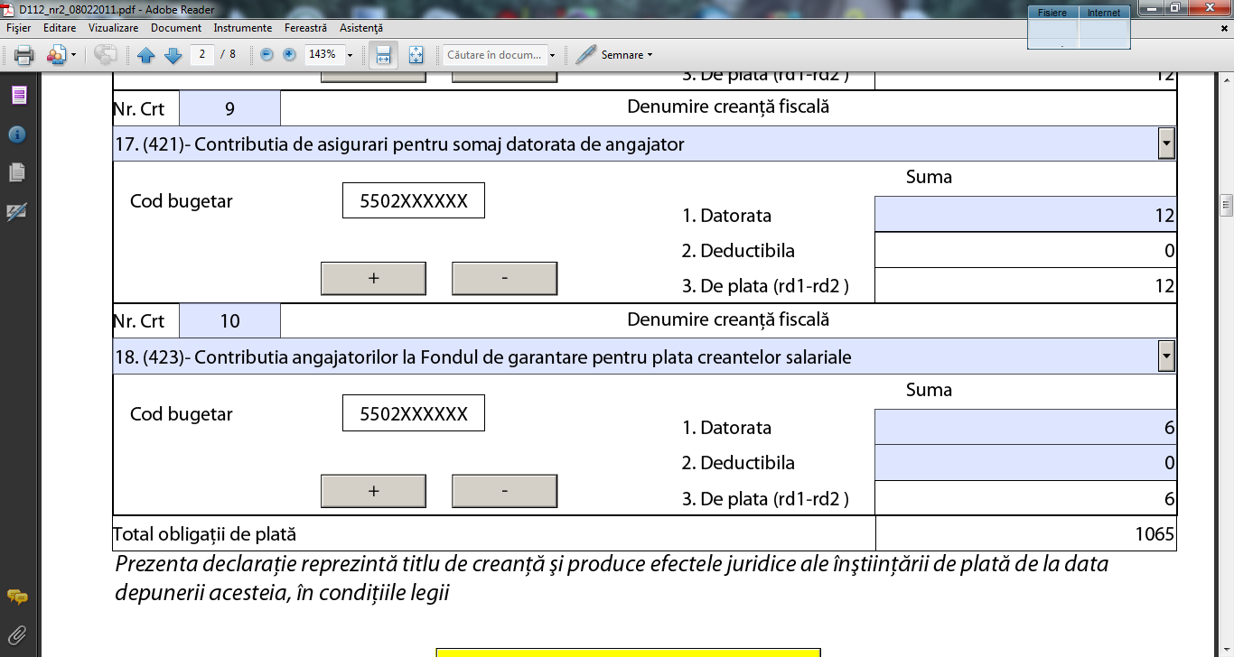Viewport: 1234px width, 657px height.
Task: Expand dropdown for 17. (421) somaj contribution
Action: 1166,143
